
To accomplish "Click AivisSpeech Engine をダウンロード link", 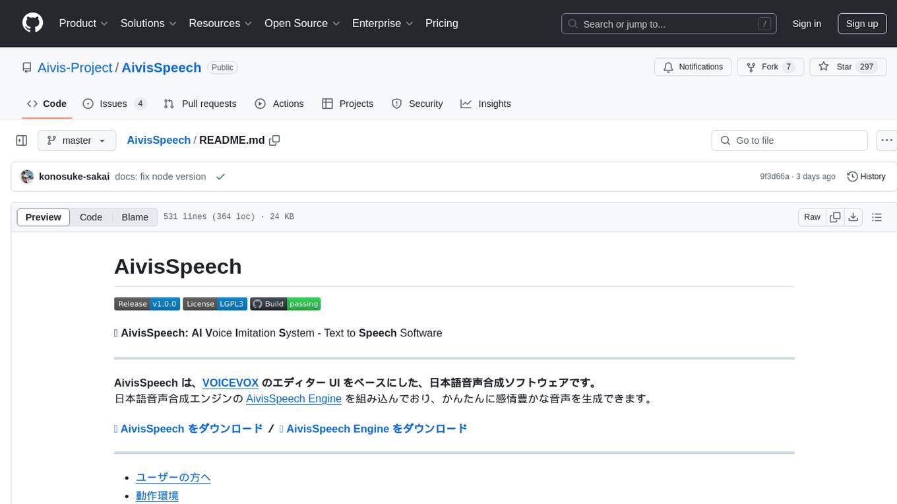I will tap(373, 429).
